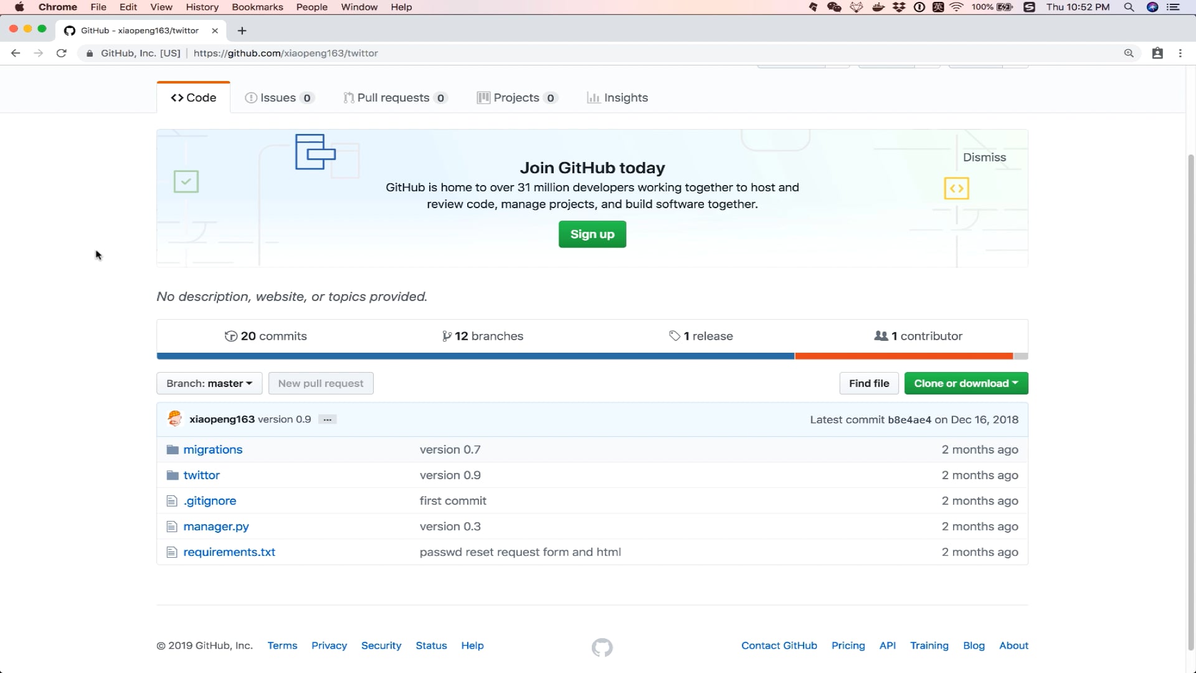This screenshot has height=673, width=1196.
Task: Click the browser back arrow
Action: (x=16, y=53)
